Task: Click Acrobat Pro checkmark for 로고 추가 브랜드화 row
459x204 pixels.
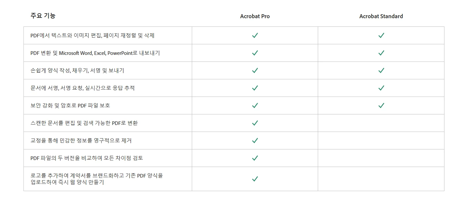Action: 255,179
